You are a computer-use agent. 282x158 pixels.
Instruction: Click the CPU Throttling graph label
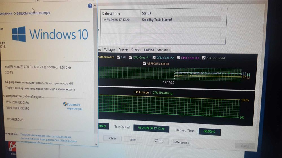tap(162, 93)
